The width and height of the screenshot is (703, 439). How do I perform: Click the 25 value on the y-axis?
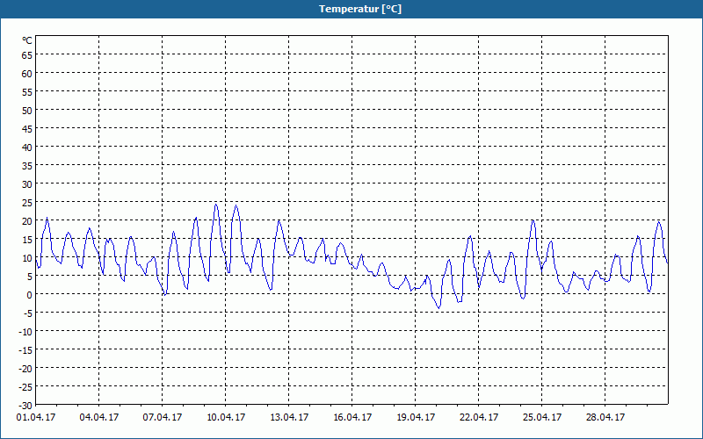27,203
